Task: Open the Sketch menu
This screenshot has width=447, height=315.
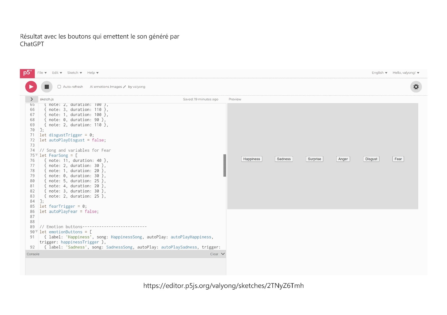Action: click(74, 73)
